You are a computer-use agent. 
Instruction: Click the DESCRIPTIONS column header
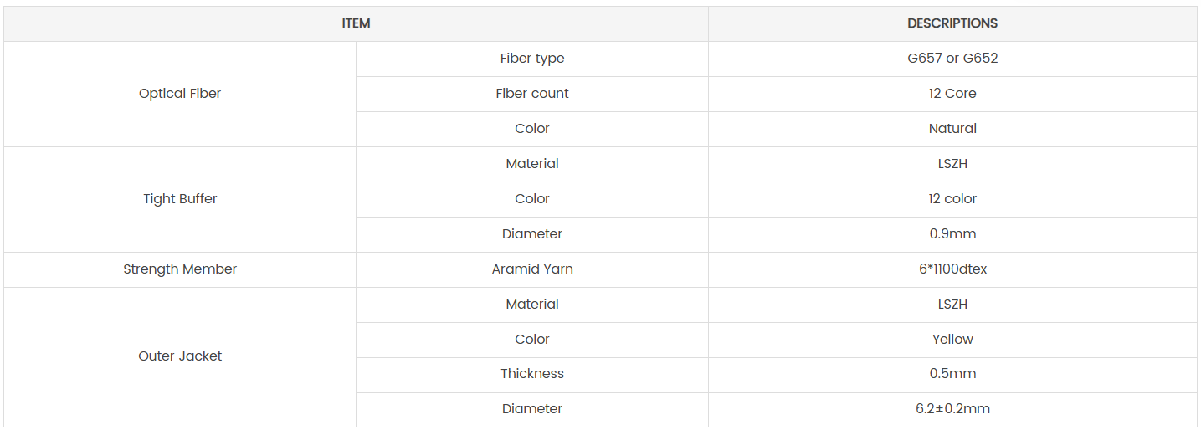tap(952, 23)
